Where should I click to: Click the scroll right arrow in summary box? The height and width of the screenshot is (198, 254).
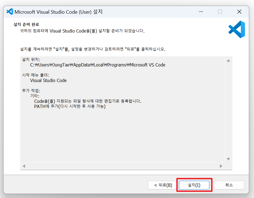221,166
